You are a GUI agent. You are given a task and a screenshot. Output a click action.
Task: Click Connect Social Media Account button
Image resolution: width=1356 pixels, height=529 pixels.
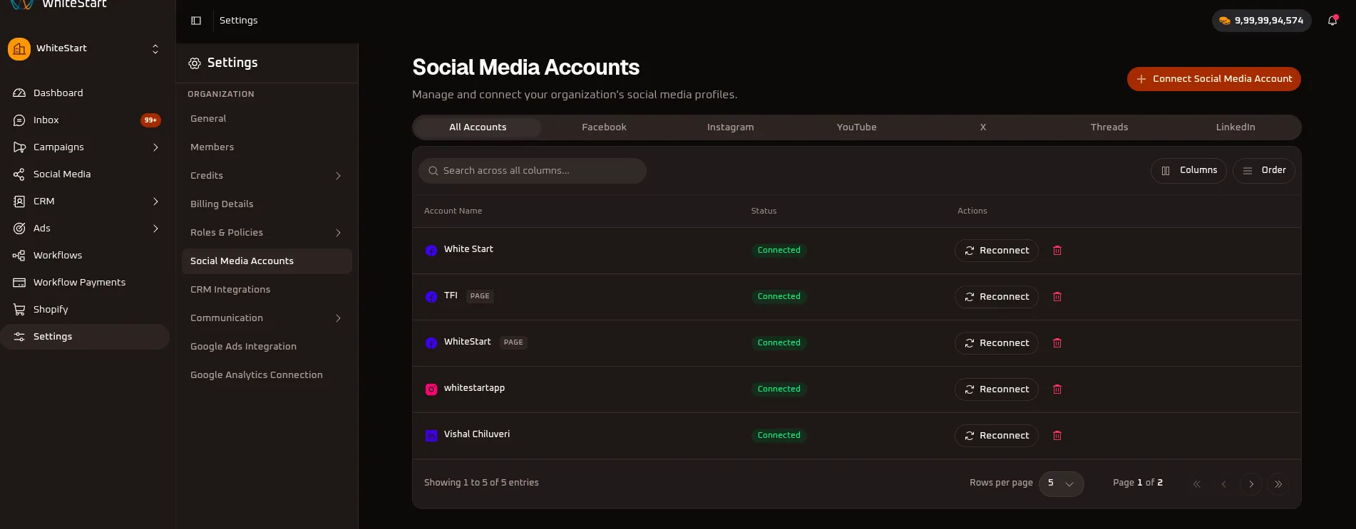click(1213, 79)
